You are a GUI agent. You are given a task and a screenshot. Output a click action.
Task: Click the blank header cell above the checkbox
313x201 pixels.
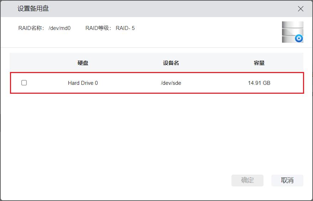click(24, 63)
